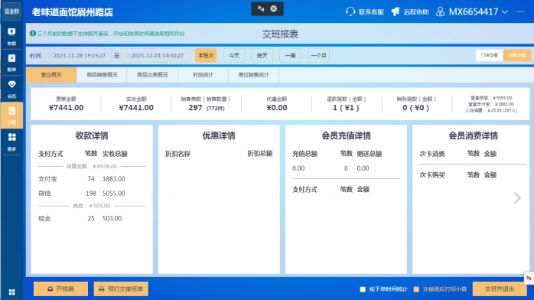Click the 结算金额: ¥6938.00 subtotal
Screen dimensions: 534x300
click(92, 166)
